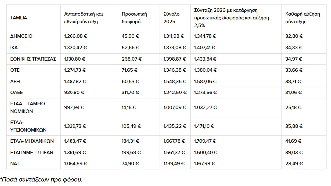Click the 1.709,47 € pension 2026 cell
The image size is (331, 186).
[x=206, y=141]
